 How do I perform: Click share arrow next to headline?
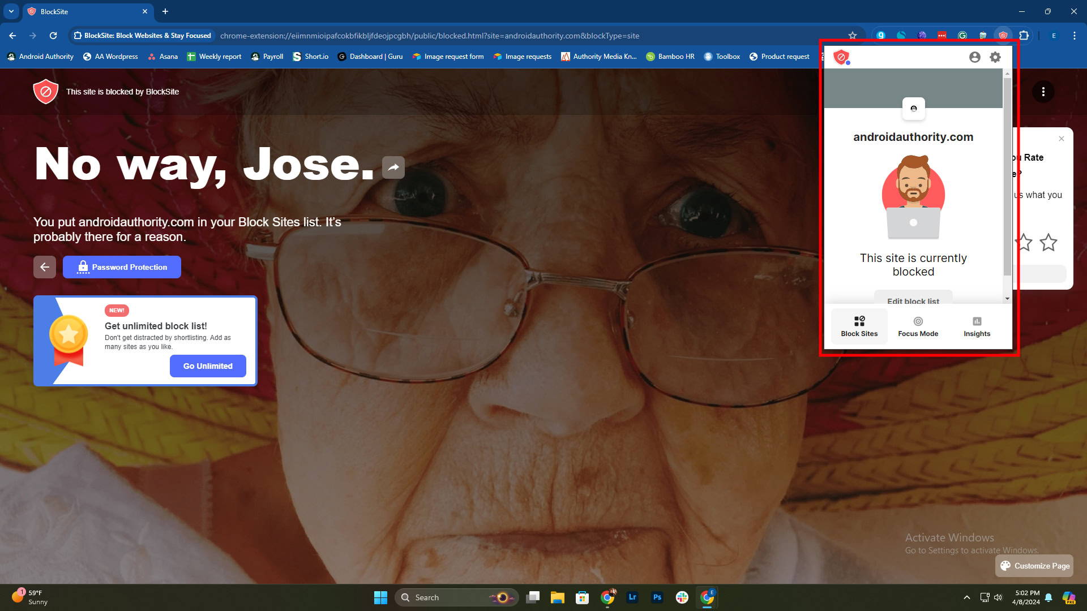pyautogui.click(x=393, y=167)
